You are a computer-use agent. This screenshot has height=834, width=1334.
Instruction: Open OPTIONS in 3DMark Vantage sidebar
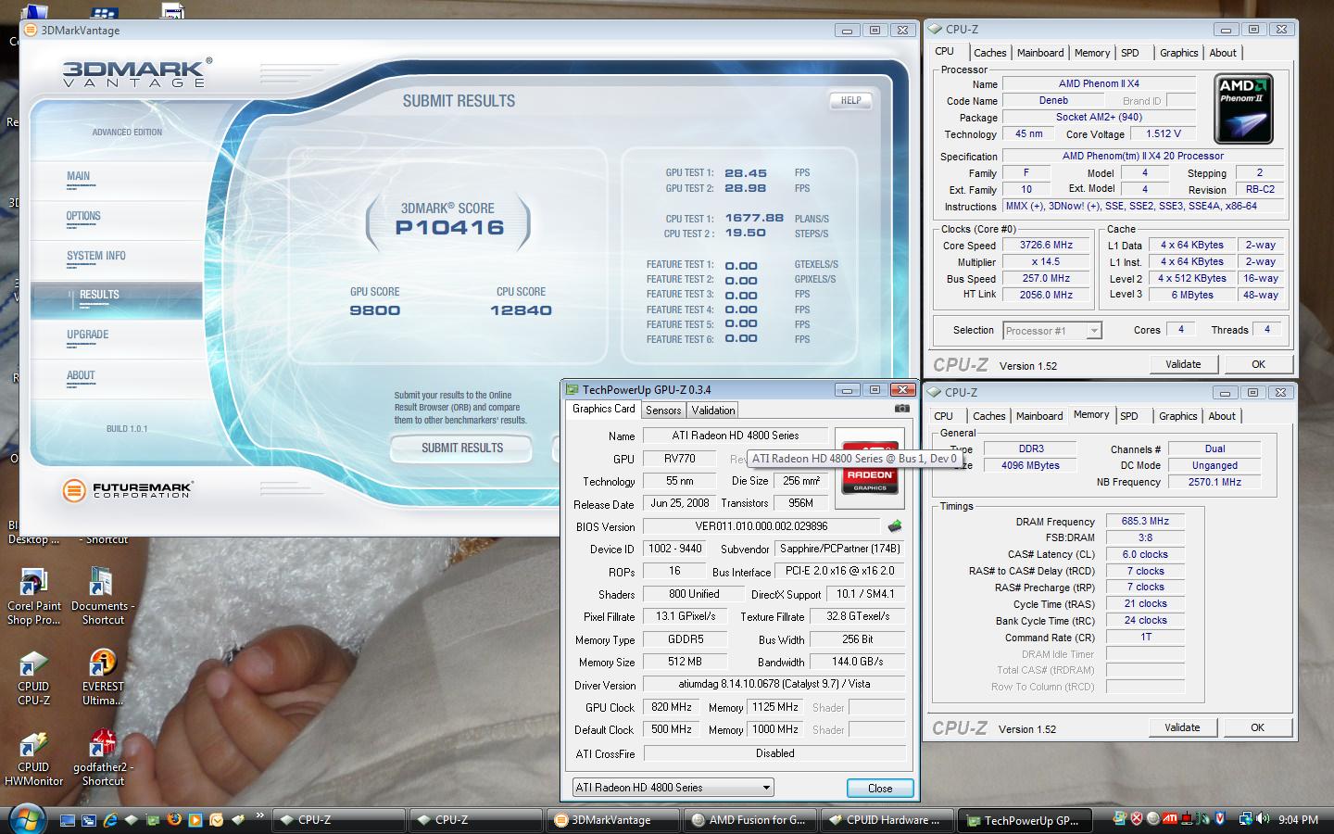pyautogui.click(x=83, y=216)
